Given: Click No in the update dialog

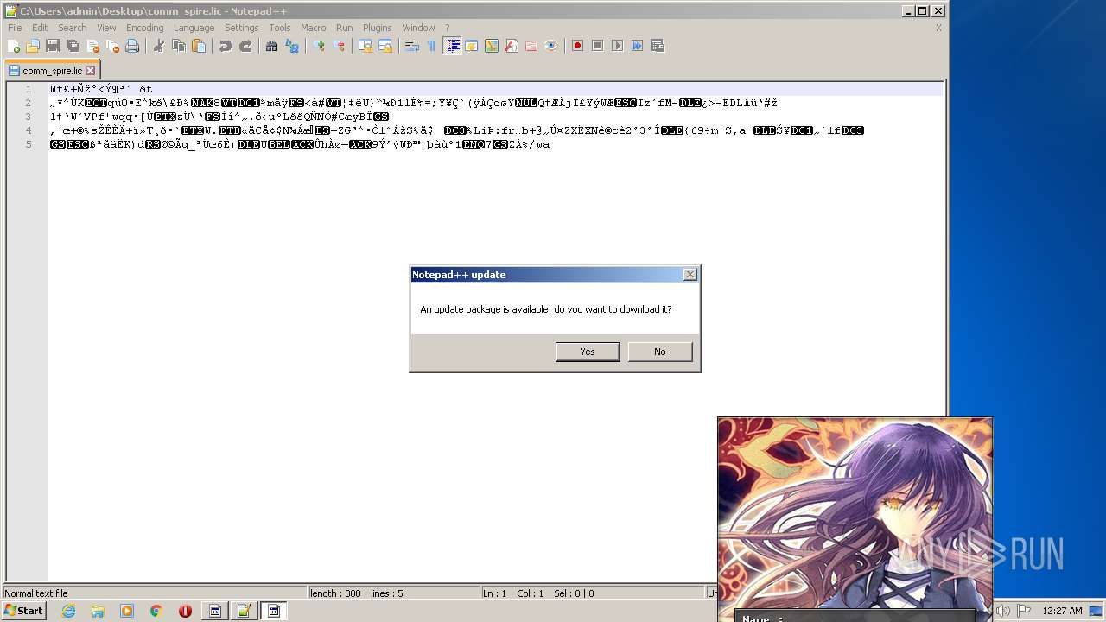Looking at the screenshot, I should 660,352.
